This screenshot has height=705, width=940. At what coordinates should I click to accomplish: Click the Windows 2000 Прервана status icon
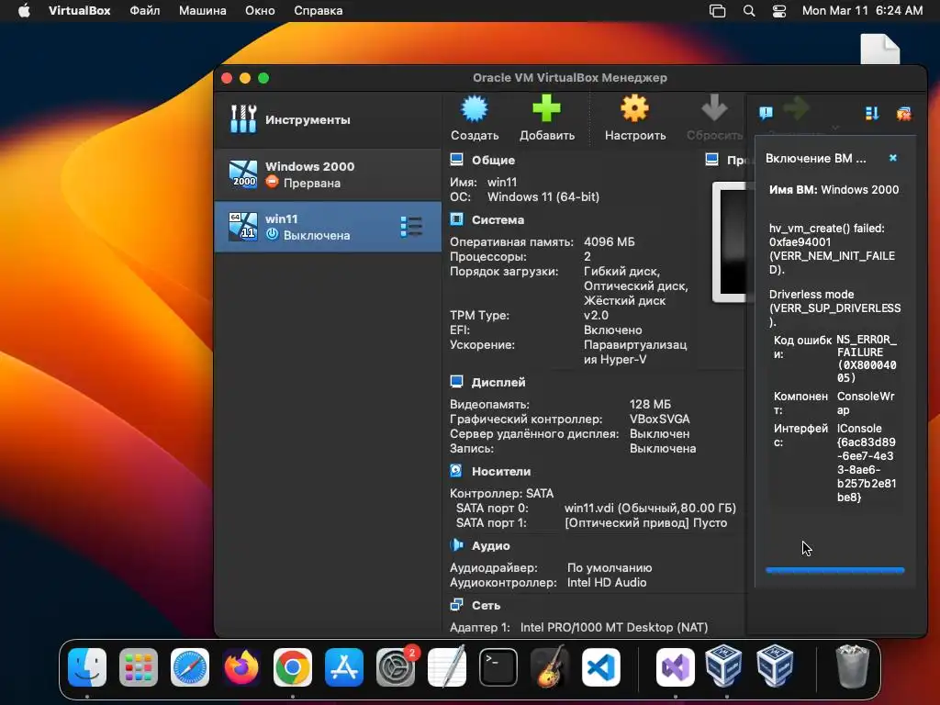[x=272, y=182]
